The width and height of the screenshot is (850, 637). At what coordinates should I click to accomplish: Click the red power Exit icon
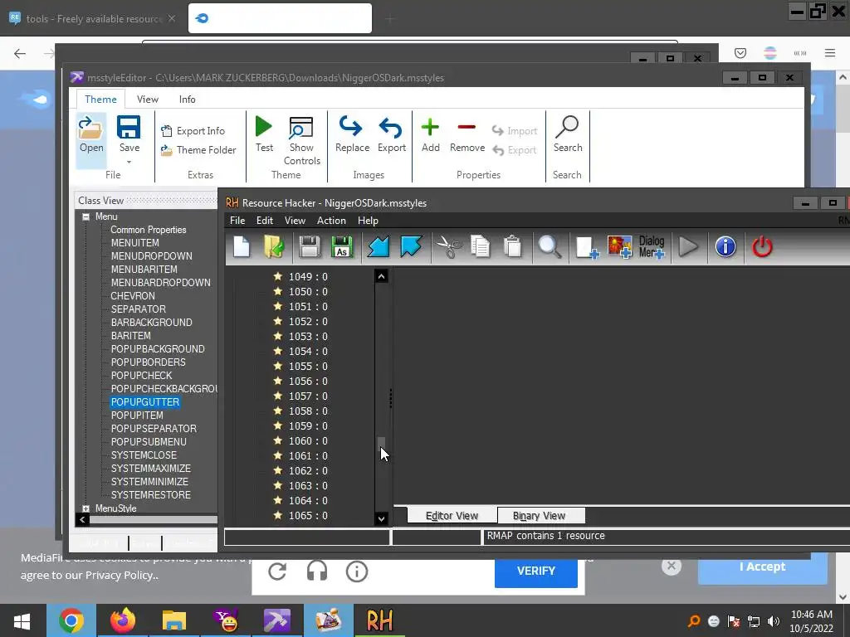[762, 247]
